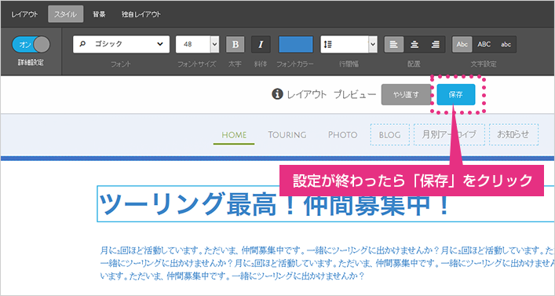Open the HOME navigation item

(x=234, y=135)
